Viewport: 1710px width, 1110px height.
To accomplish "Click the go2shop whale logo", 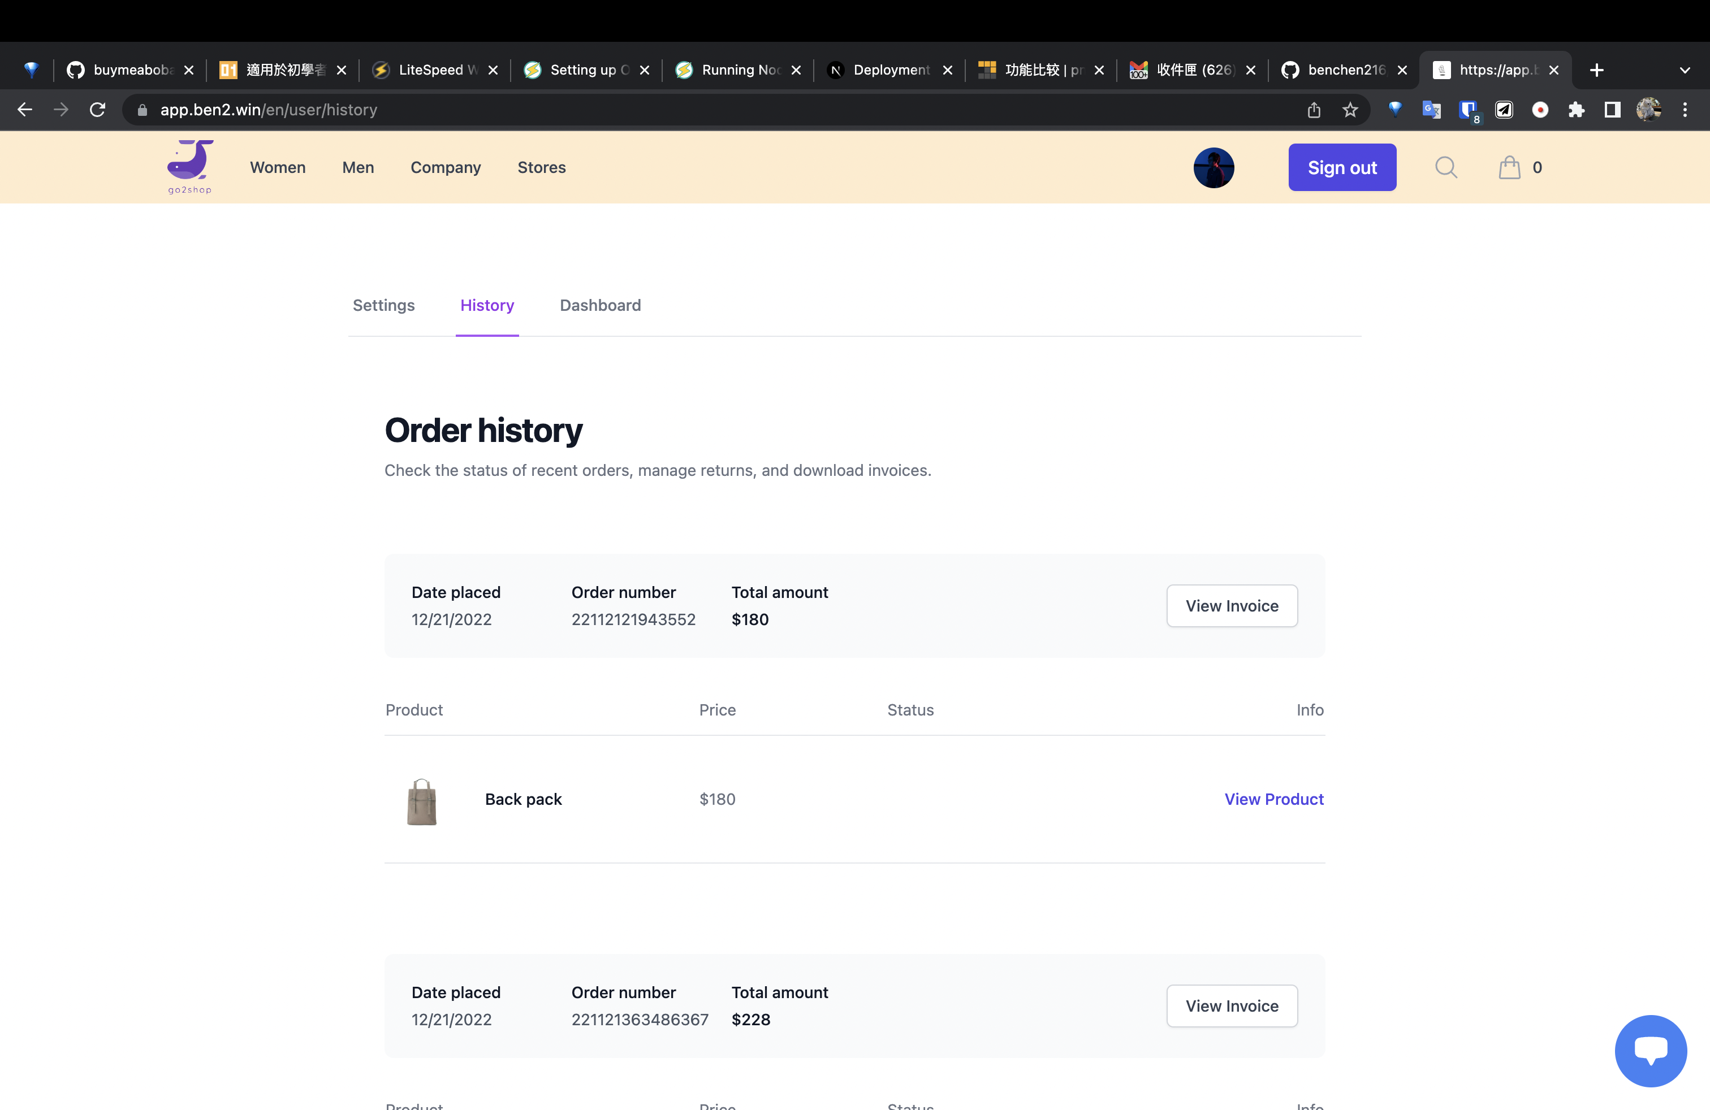I will (x=189, y=166).
